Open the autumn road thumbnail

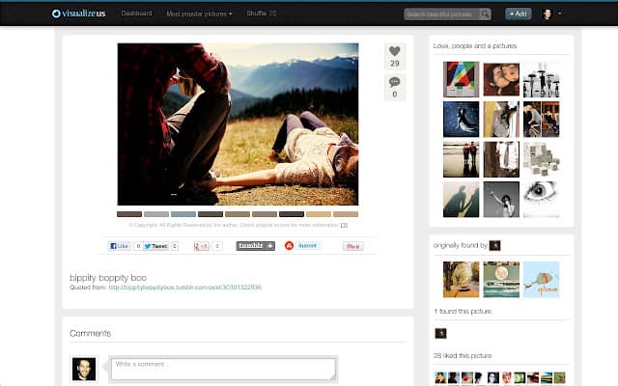coord(462,280)
